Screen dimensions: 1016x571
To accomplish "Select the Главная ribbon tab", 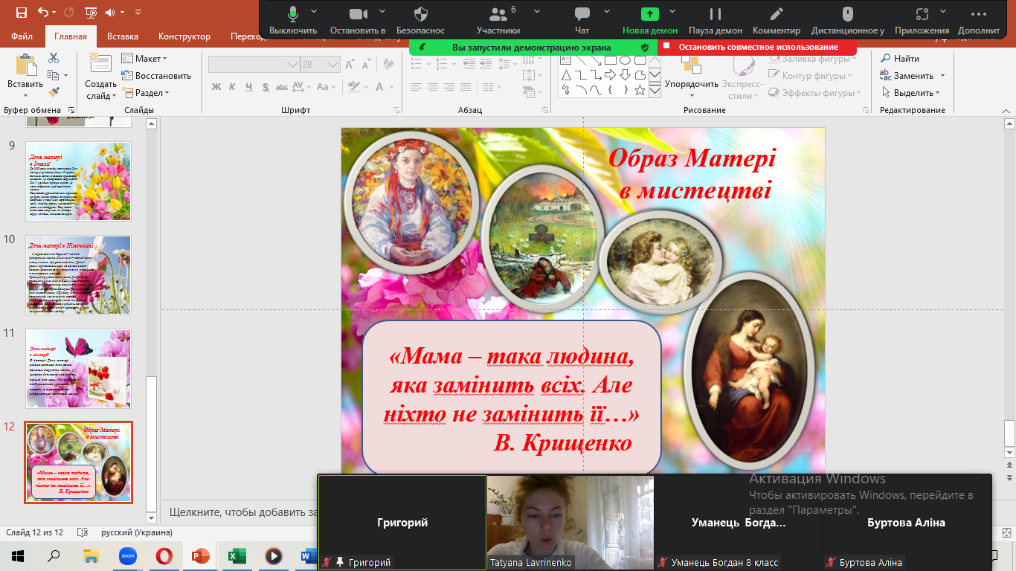I will point(71,36).
